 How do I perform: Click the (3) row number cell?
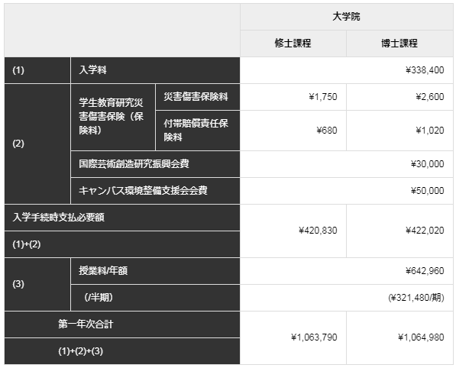click(x=37, y=284)
